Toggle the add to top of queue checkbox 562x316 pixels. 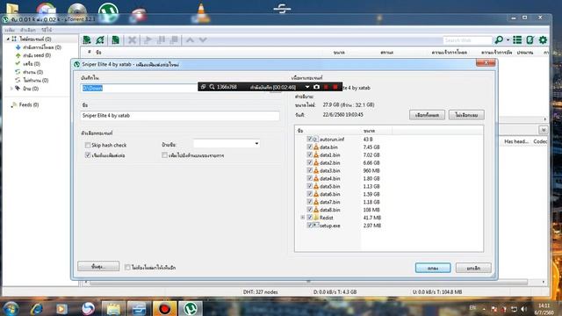click(164, 155)
